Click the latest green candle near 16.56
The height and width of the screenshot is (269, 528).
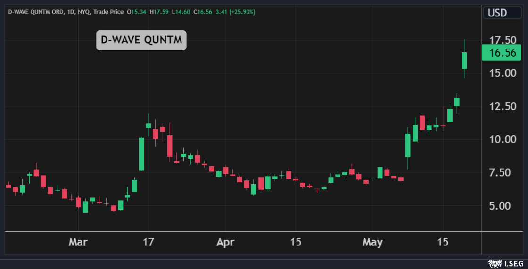[464, 60]
